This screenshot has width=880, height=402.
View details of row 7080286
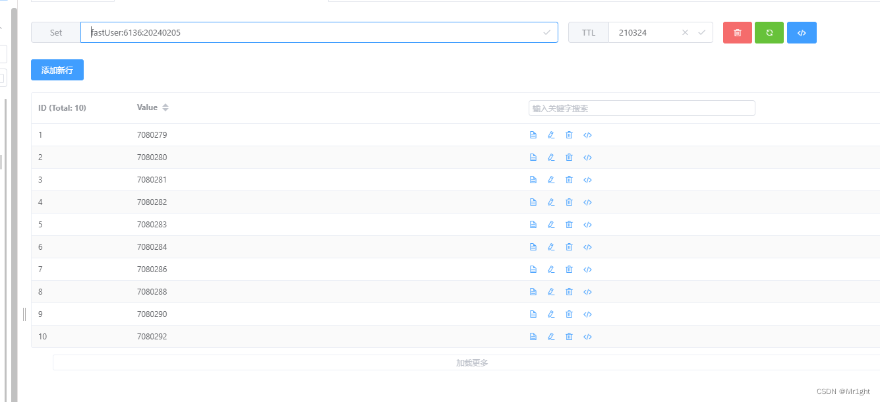point(533,270)
